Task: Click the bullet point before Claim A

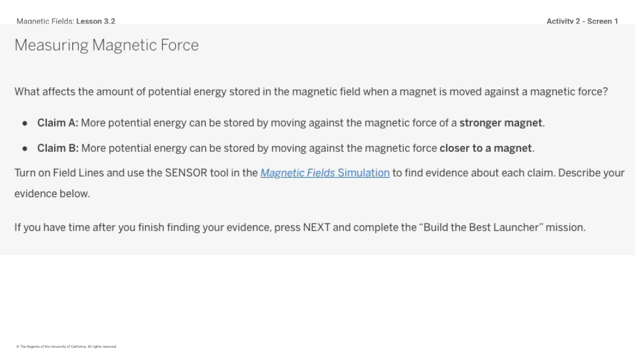Action: [25, 123]
